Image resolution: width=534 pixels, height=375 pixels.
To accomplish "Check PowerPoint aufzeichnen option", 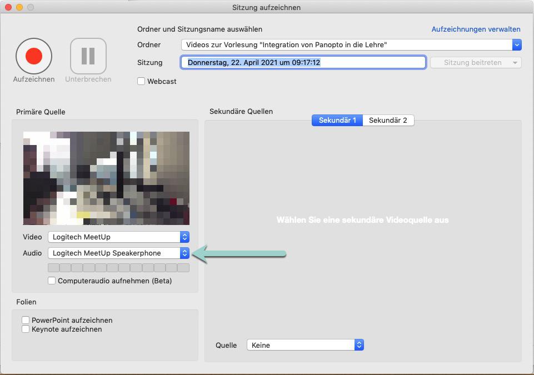I will point(26,320).
